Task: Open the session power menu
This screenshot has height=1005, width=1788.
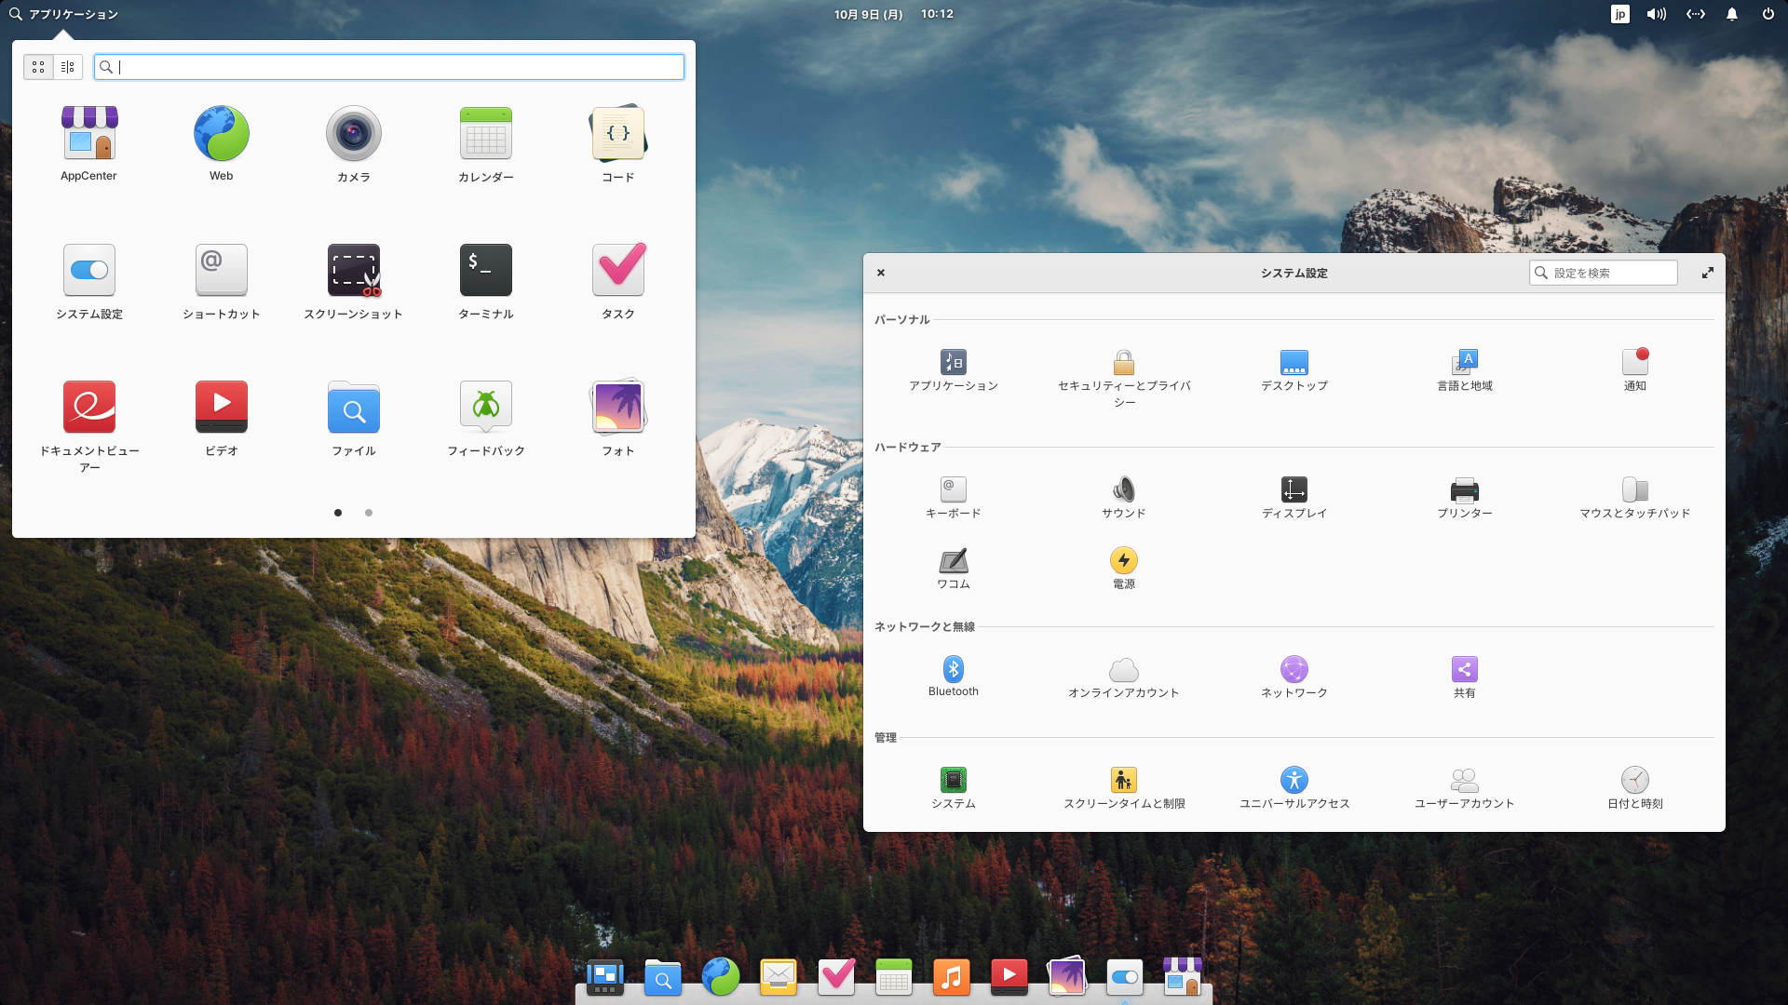Action: pos(1768,14)
